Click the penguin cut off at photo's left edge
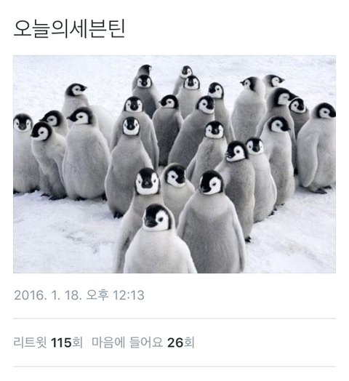Screen dimensions: 349x381 pyautogui.click(x=24, y=153)
